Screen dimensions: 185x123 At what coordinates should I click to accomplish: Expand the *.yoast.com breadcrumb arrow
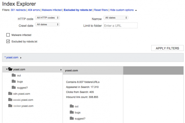pyautogui.click(x=21, y=58)
